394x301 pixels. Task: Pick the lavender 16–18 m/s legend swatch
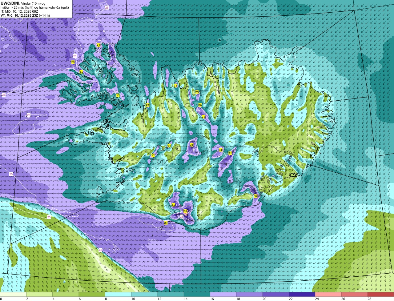[x=223, y=295]
